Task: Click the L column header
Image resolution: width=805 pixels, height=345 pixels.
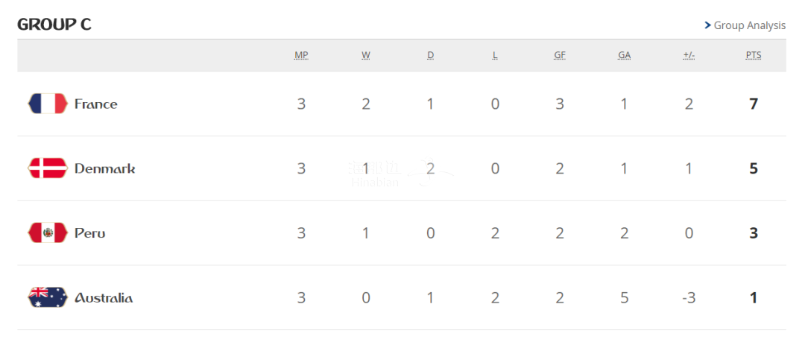Action: pyautogui.click(x=495, y=55)
